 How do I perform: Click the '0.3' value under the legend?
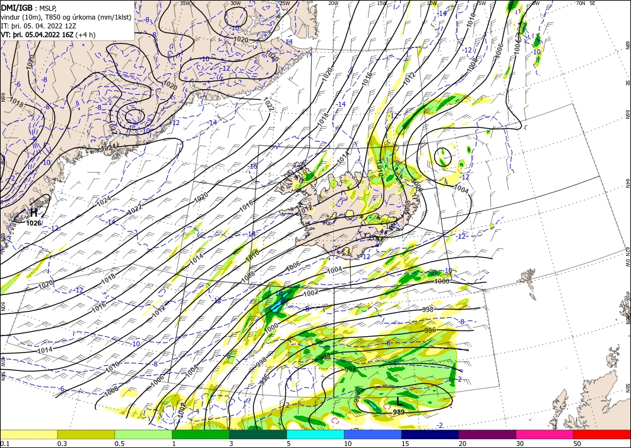coord(61,444)
